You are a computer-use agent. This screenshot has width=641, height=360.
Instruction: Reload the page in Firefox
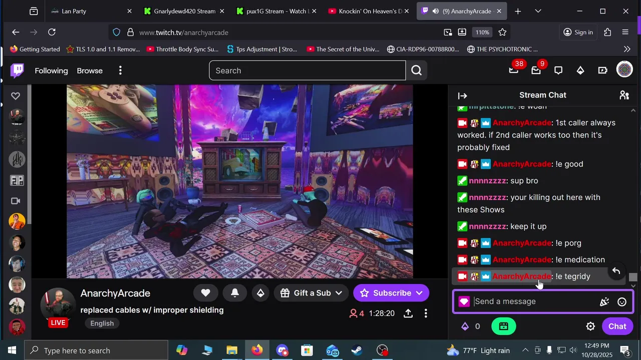52,32
